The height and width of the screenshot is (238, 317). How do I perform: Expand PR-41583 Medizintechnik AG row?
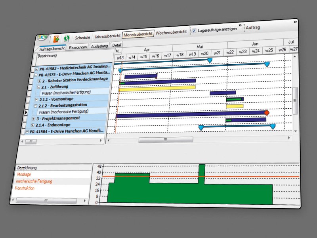tap(37, 69)
